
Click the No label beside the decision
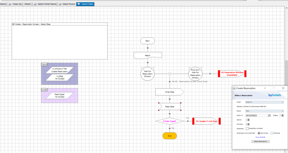click(187, 118)
